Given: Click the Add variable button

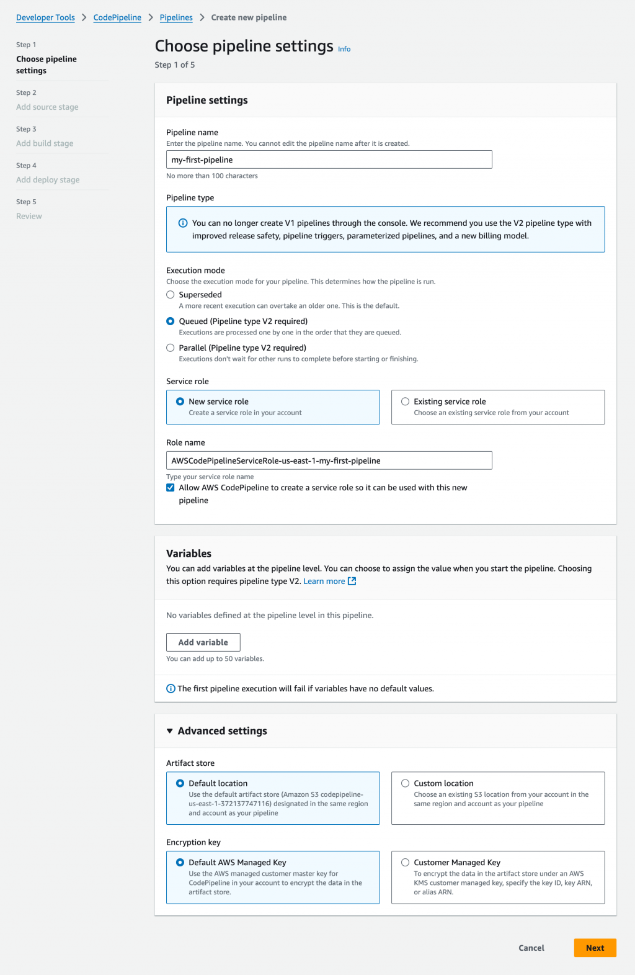Looking at the screenshot, I should point(203,642).
